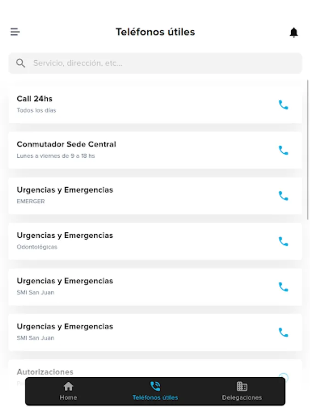This screenshot has width=310, height=414.
Task: Call Conmutador Sede Central
Action: tap(284, 150)
